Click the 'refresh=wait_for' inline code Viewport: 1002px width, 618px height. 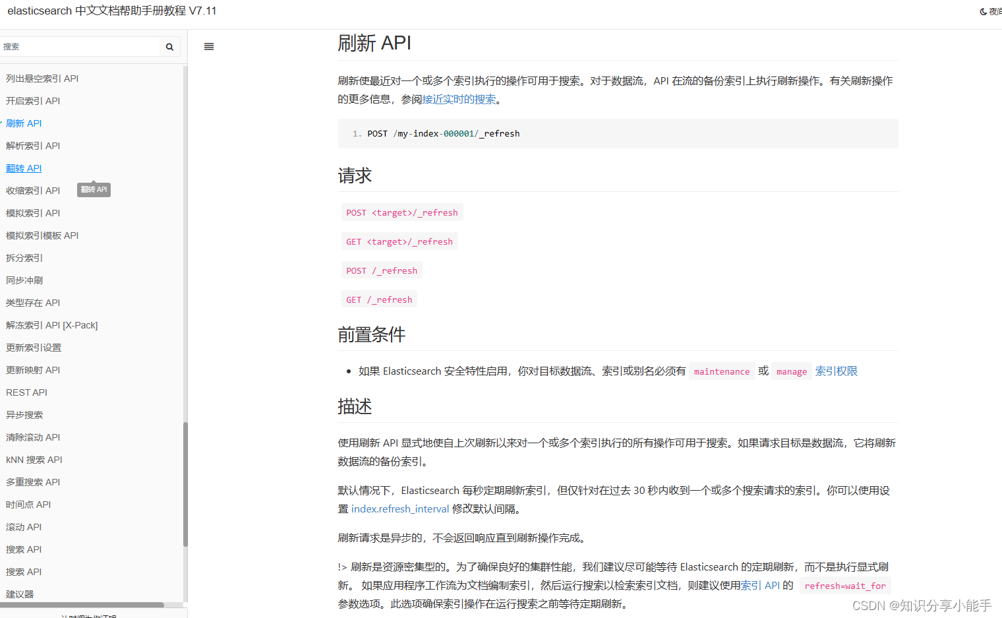[x=845, y=586]
